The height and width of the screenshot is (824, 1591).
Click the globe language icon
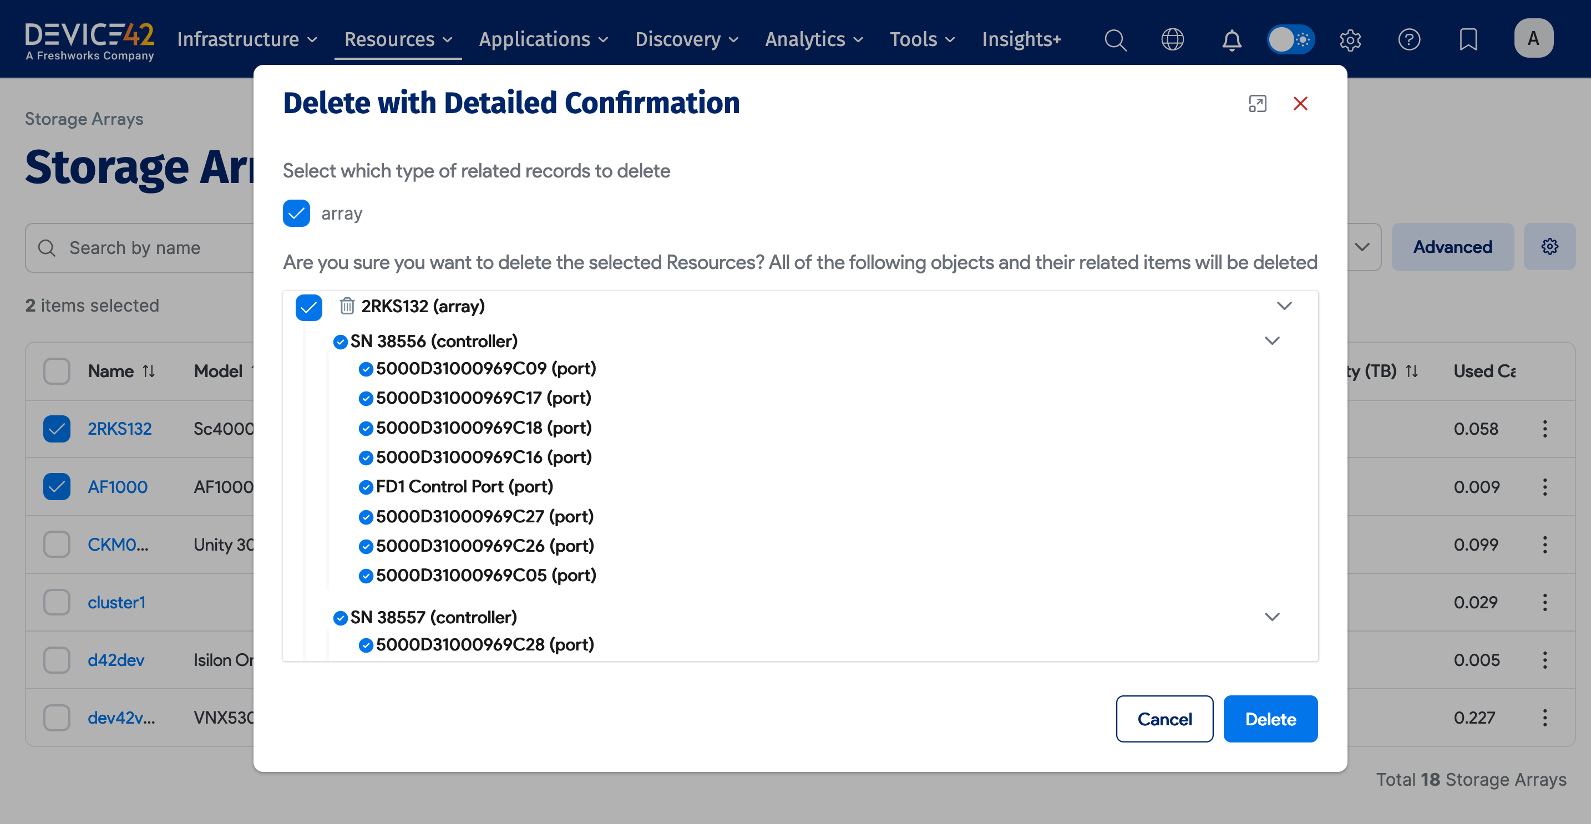[x=1172, y=39]
